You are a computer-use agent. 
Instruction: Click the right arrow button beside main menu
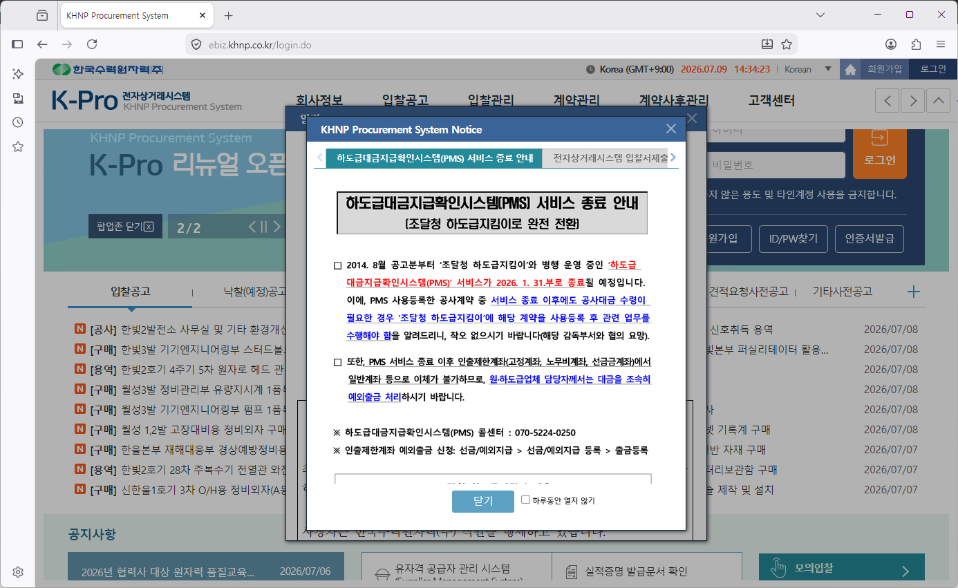[913, 101]
